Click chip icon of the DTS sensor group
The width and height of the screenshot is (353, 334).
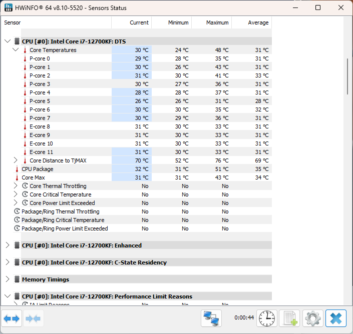point(17,41)
